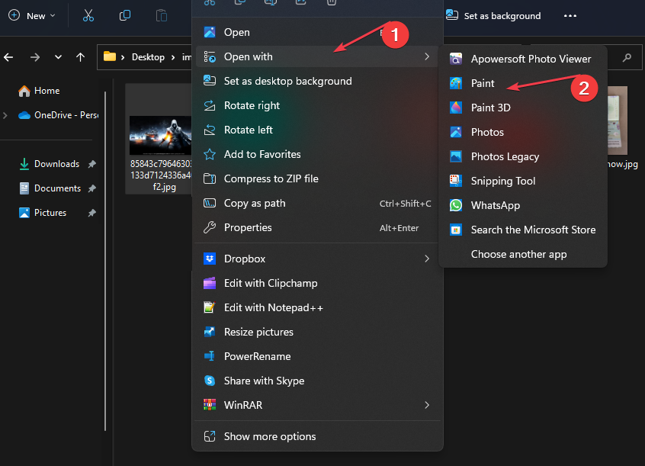
Task: Click the Edit with Notepad++ icon
Action: point(210,307)
